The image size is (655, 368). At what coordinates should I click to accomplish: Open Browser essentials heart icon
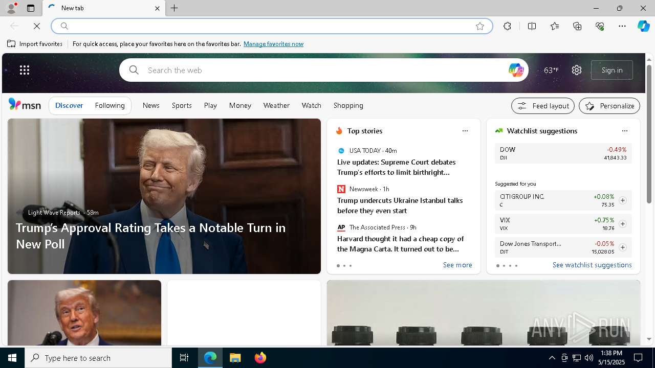coord(600,26)
